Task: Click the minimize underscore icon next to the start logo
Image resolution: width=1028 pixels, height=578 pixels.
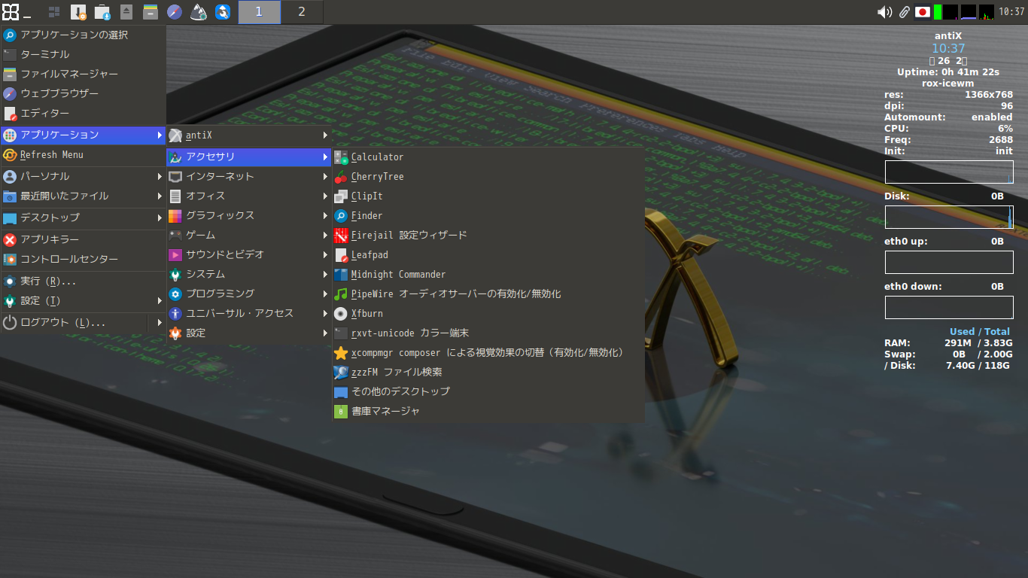Action: click(27, 15)
